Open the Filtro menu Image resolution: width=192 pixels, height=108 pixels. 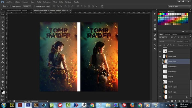55,2
